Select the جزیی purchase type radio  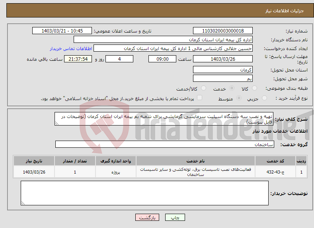click(264, 98)
